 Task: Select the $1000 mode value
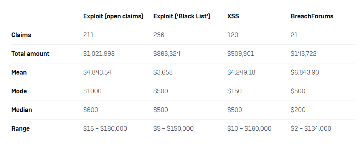92,91
